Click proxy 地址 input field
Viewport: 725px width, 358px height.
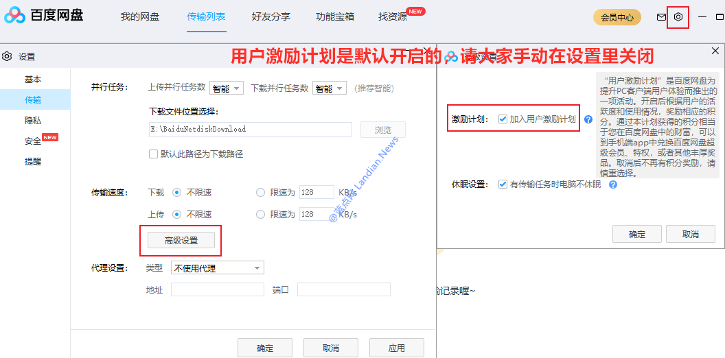point(218,289)
